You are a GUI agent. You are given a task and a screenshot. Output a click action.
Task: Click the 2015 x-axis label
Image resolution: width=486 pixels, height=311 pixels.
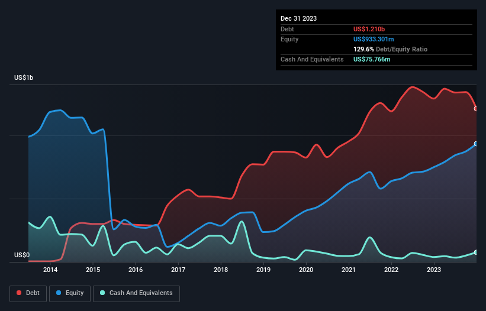coord(93,270)
